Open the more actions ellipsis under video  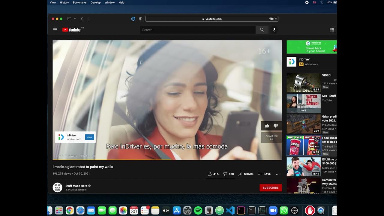pos(278,174)
